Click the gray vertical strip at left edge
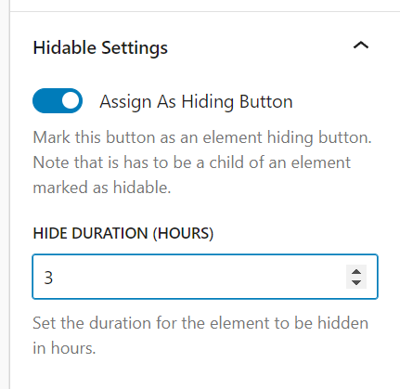The height and width of the screenshot is (389, 400). point(5,194)
